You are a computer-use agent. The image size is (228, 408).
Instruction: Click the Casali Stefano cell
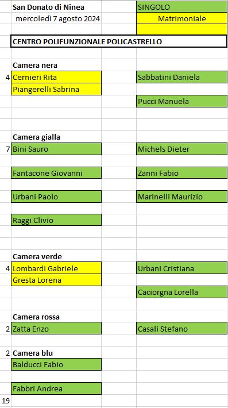[x=181, y=329]
